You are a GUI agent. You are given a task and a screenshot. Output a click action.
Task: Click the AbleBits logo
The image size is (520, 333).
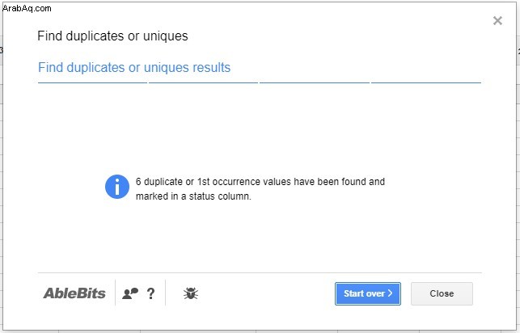tap(74, 293)
